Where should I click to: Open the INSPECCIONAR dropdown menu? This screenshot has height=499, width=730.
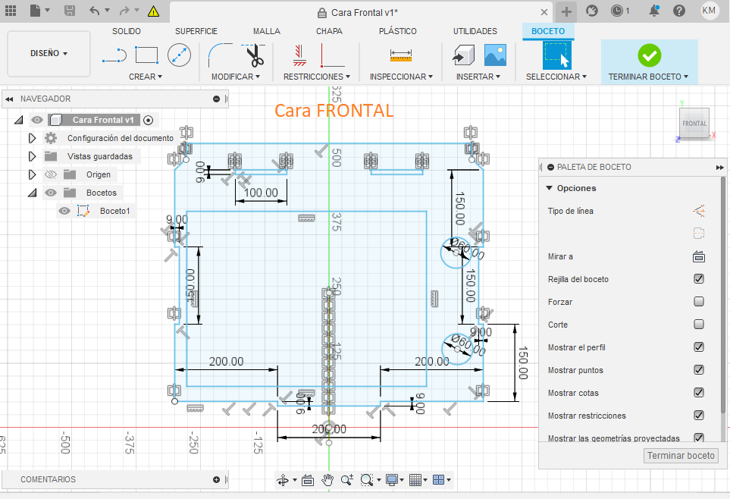[x=401, y=77]
